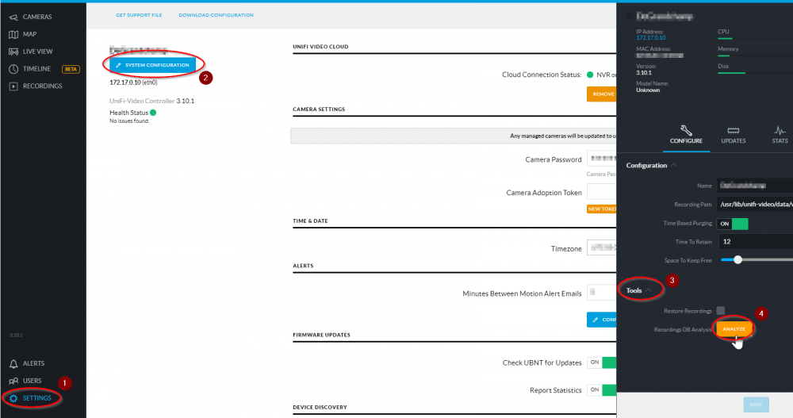Tick the Restore Recordings checkbox
This screenshot has height=418, width=793.
click(x=721, y=311)
